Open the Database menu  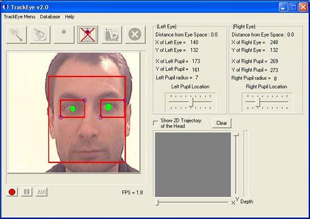tap(50, 17)
